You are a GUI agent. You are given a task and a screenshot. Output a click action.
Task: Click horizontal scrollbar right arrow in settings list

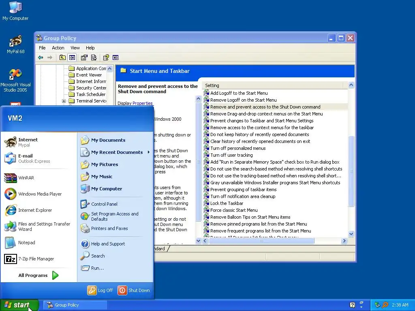coord(344,241)
